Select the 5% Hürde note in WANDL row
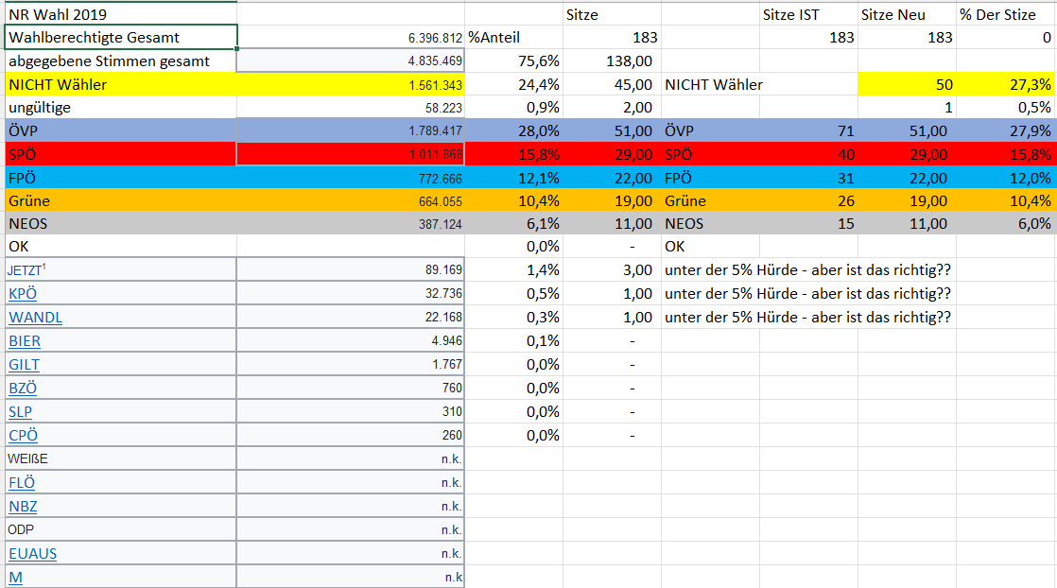The width and height of the screenshot is (1057, 588). pos(807,317)
